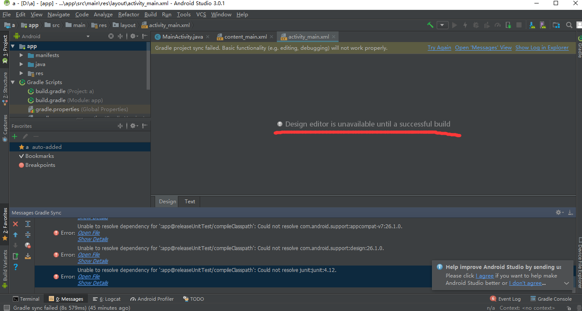Click collapse all icon in Project panel header
This screenshot has height=311, width=582.
[x=120, y=36]
